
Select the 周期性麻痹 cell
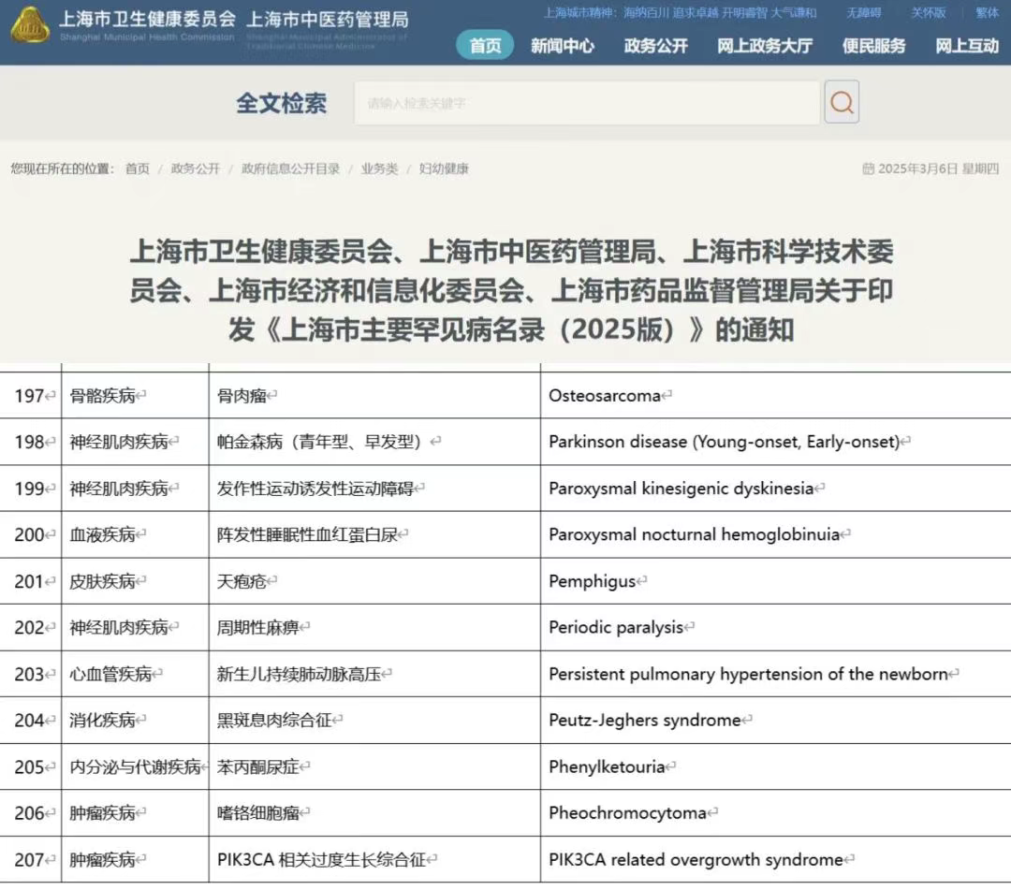[x=374, y=628]
